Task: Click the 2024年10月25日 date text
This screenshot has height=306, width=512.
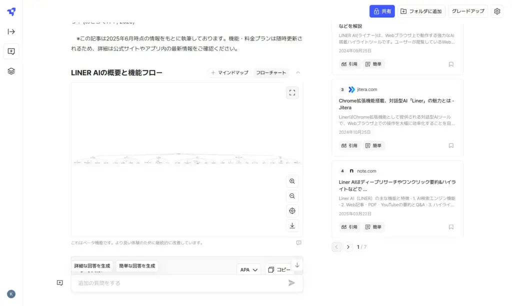Action: [354, 132]
